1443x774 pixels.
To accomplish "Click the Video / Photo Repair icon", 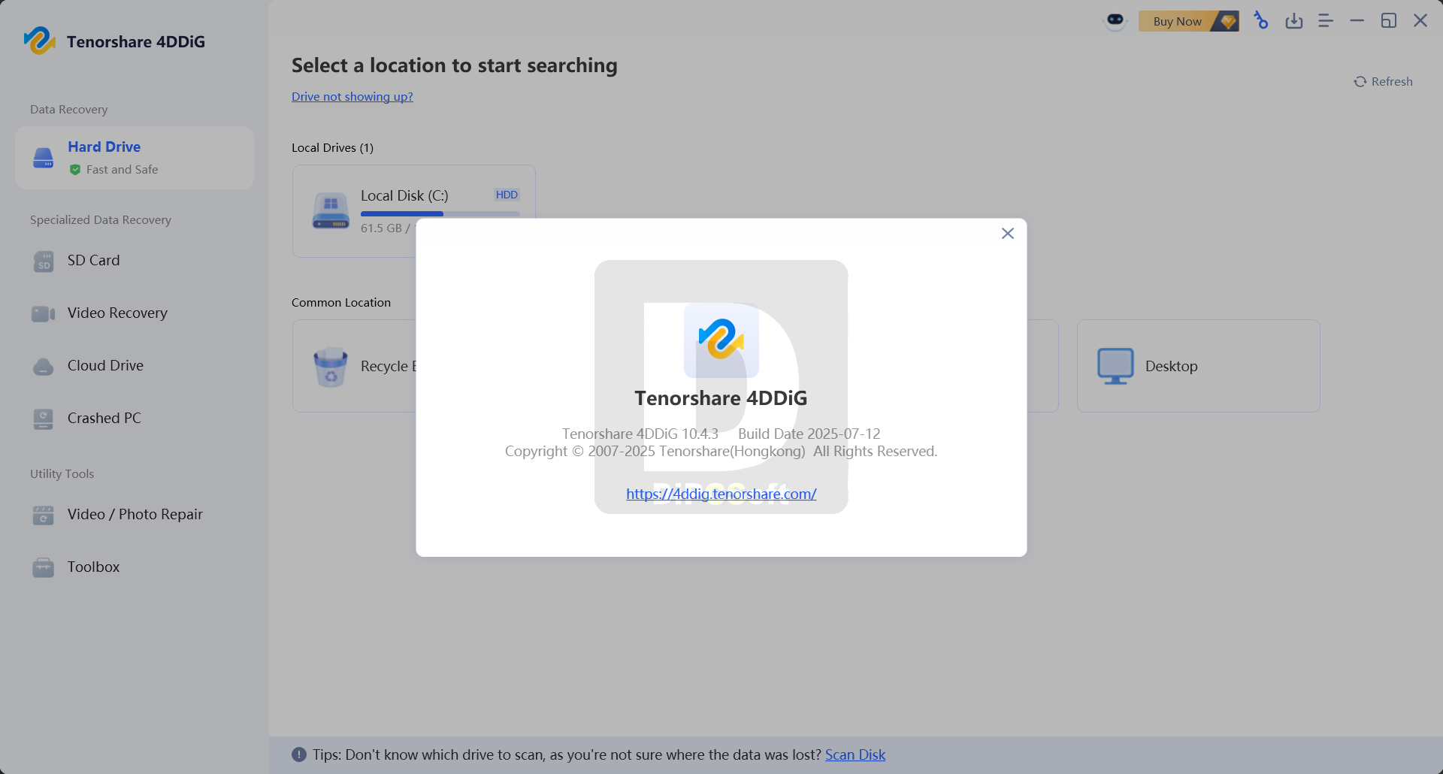I will (44, 515).
